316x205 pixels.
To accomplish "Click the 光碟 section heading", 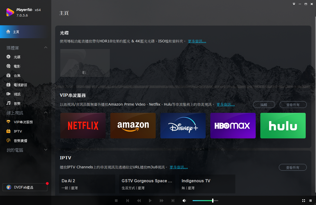I will click(x=64, y=33).
